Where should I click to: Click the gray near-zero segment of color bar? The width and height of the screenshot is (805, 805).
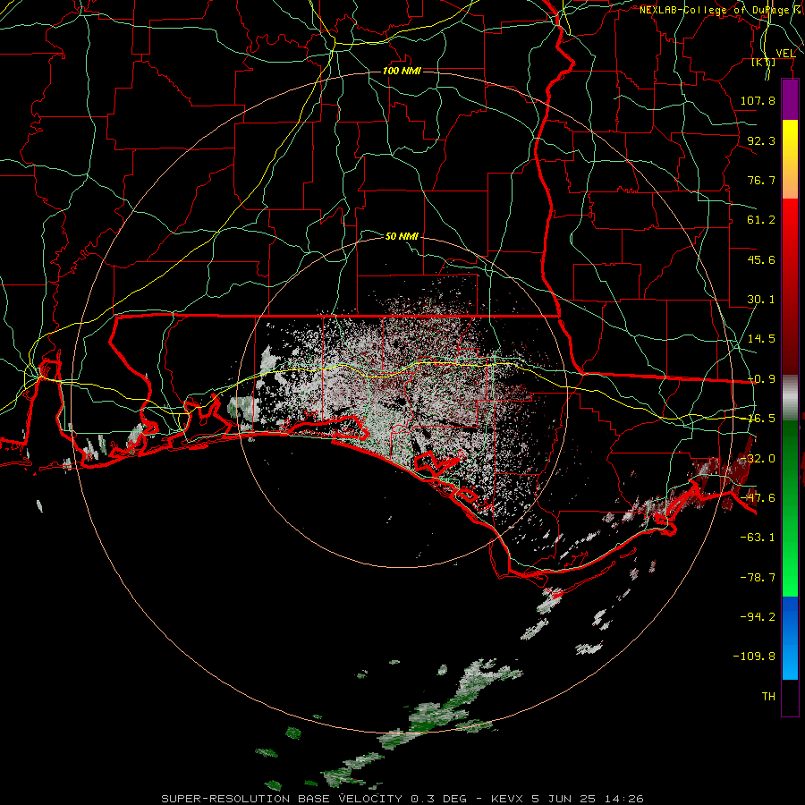pos(790,397)
